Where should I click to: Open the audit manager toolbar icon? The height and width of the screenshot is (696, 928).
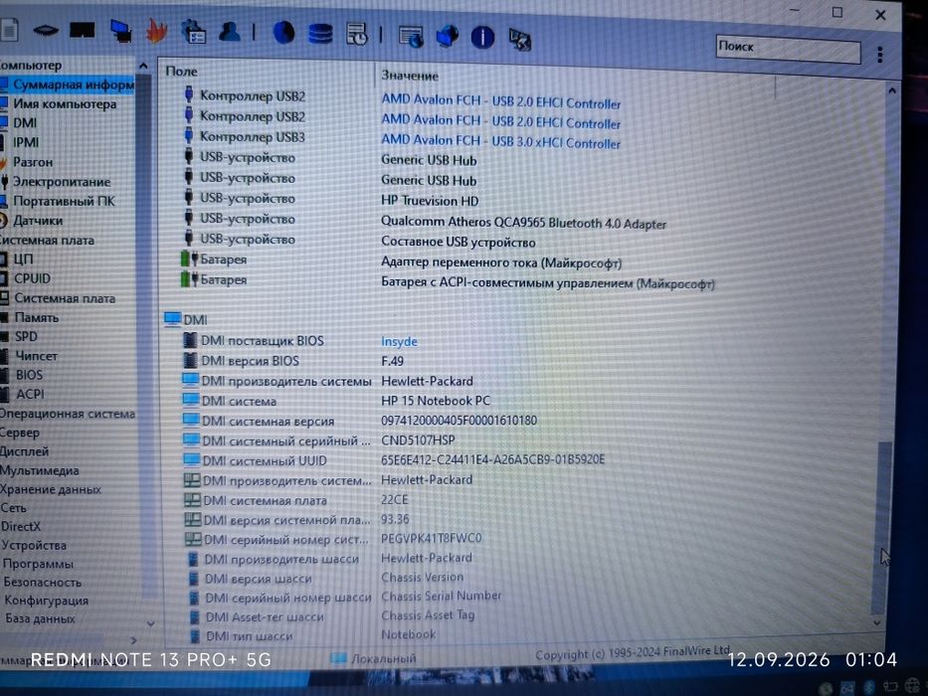click(x=194, y=32)
